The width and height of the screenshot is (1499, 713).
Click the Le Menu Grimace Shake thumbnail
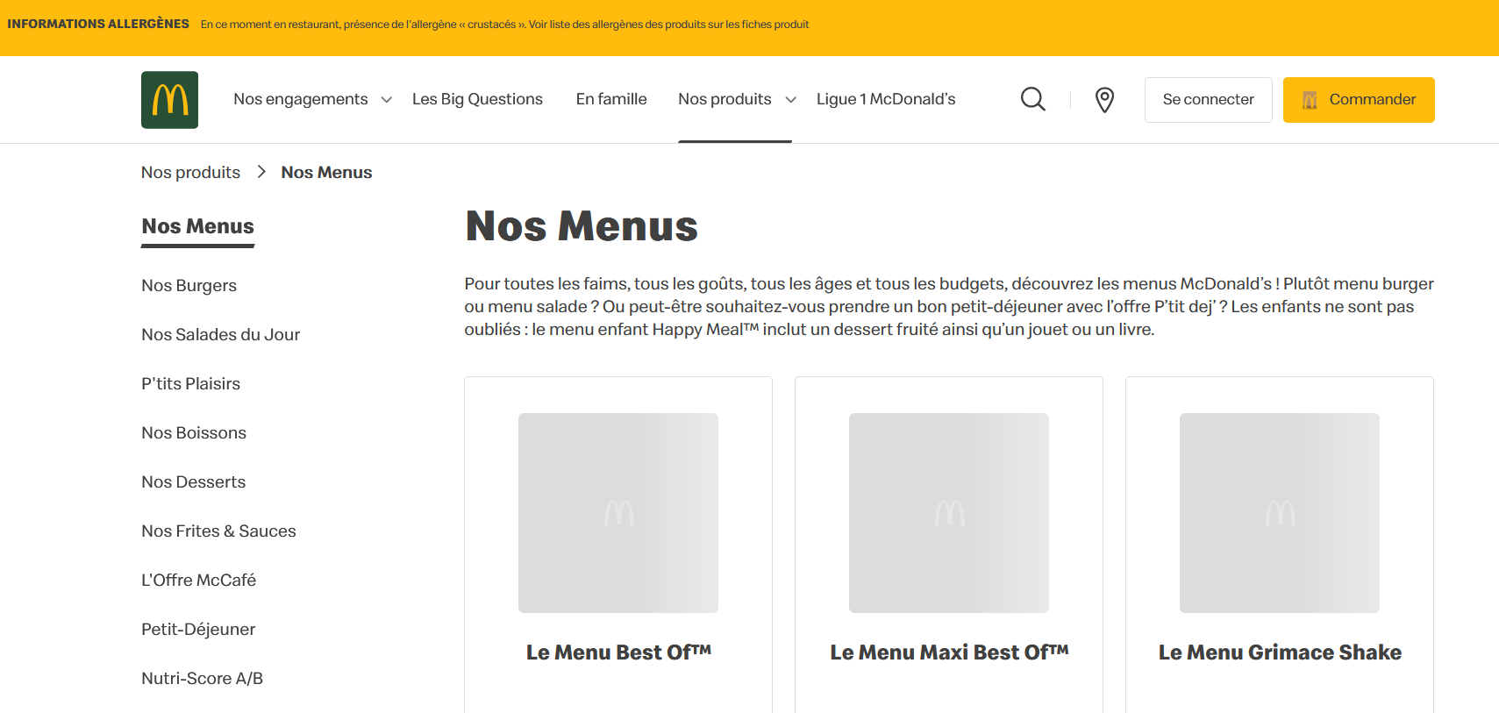tap(1280, 513)
